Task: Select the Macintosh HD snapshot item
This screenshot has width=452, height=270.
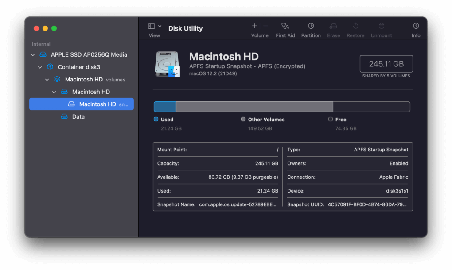Action: click(x=81, y=104)
